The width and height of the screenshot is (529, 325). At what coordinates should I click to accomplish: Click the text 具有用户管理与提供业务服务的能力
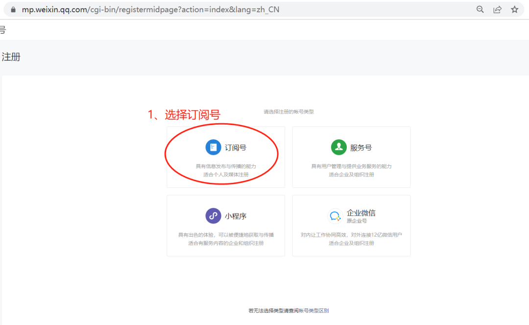[351, 166]
